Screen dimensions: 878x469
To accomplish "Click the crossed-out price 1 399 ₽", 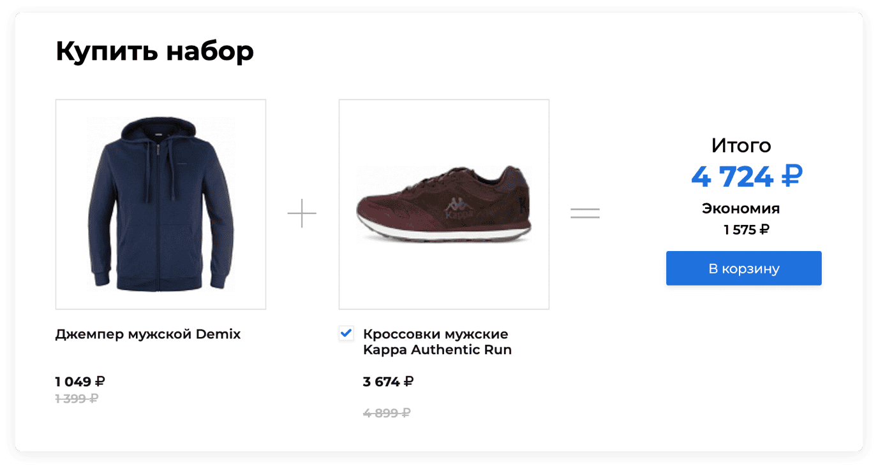I will (x=77, y=399).
